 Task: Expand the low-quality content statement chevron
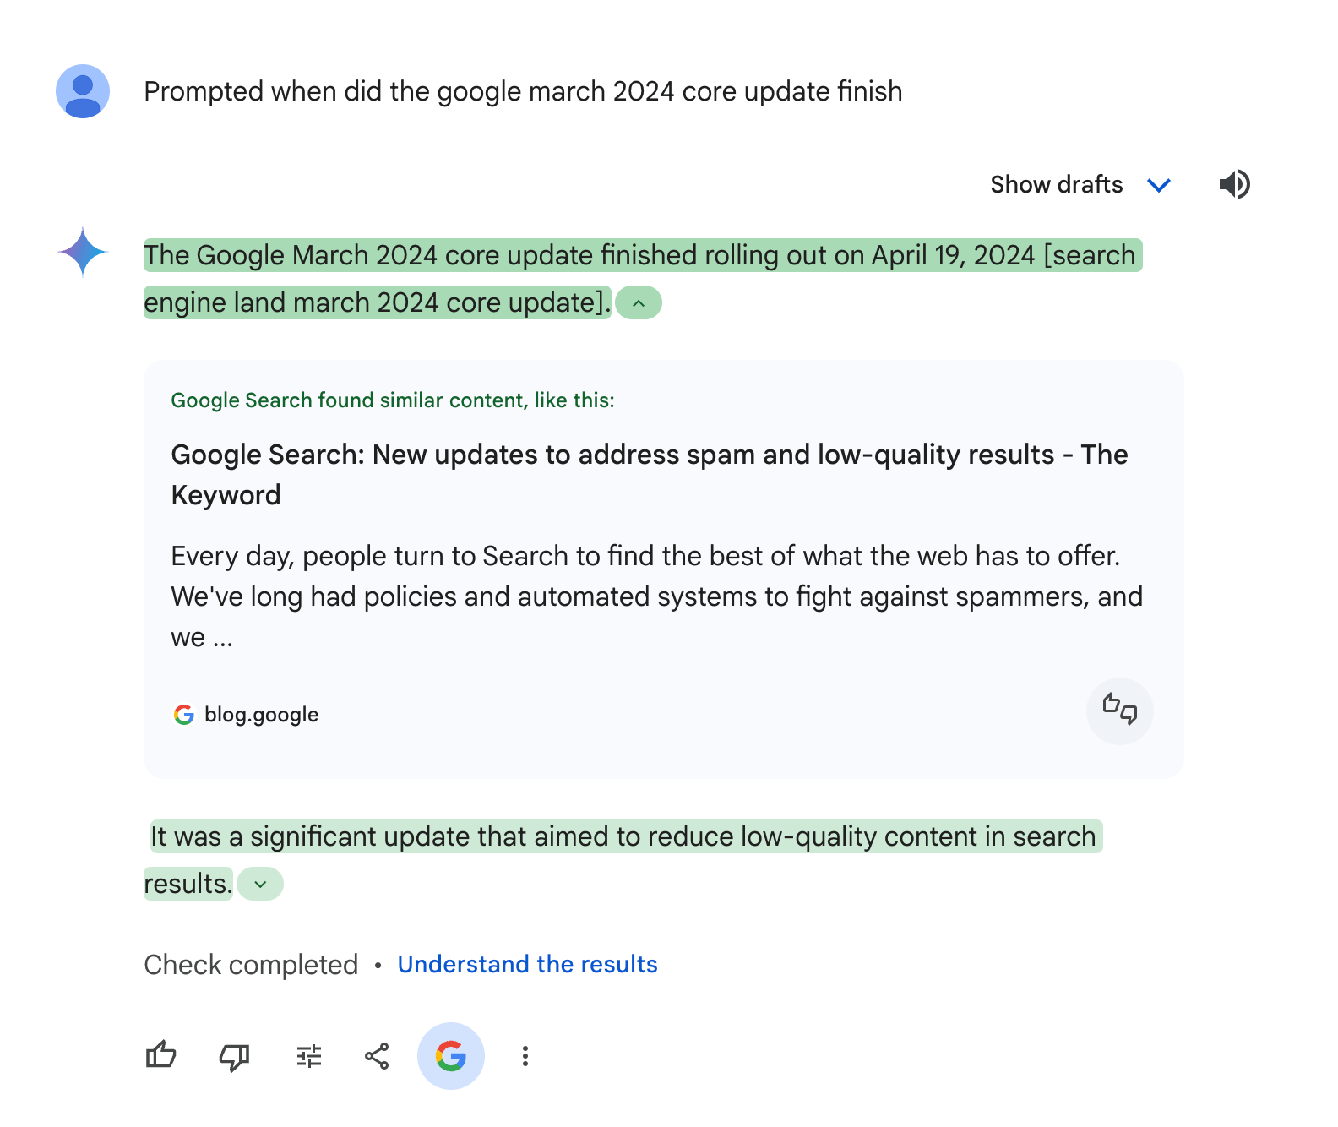260,884
